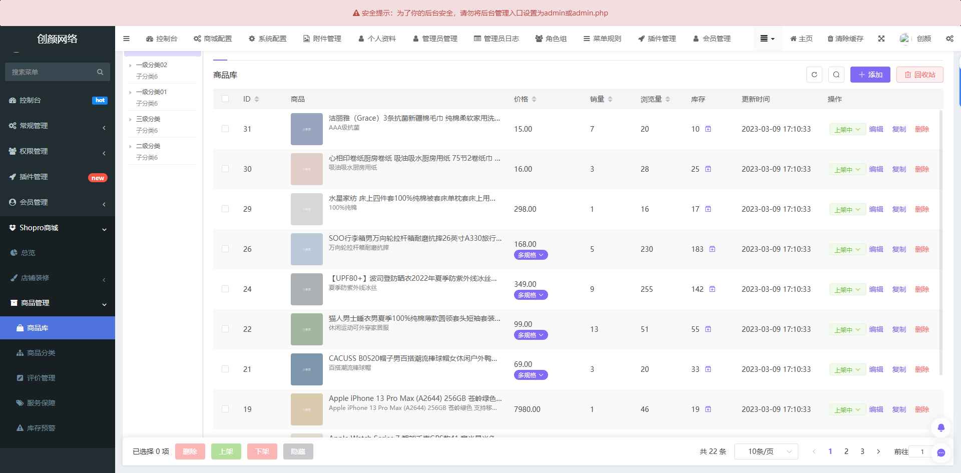Click the 添加 add product button
Image resolution: width=961 pixels, height=473 pixels.
[870, 74]
